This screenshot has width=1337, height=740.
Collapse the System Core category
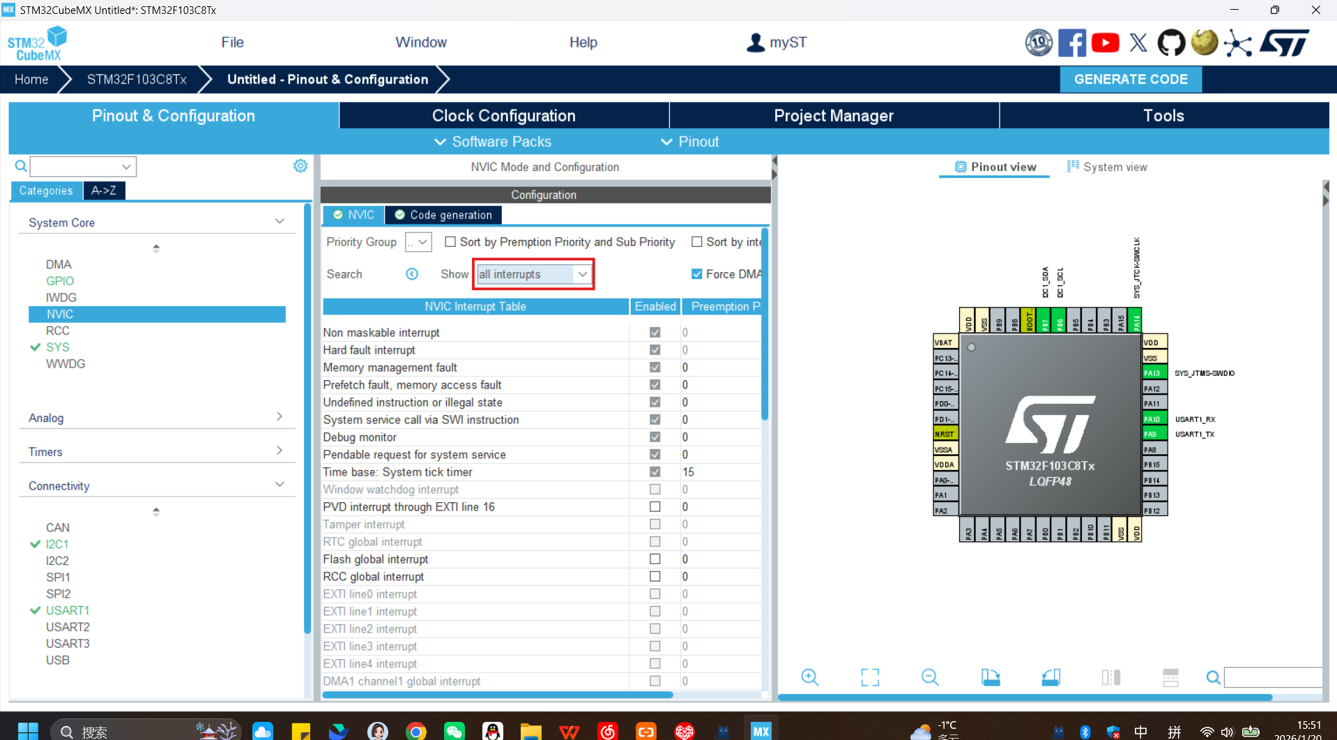280,222
